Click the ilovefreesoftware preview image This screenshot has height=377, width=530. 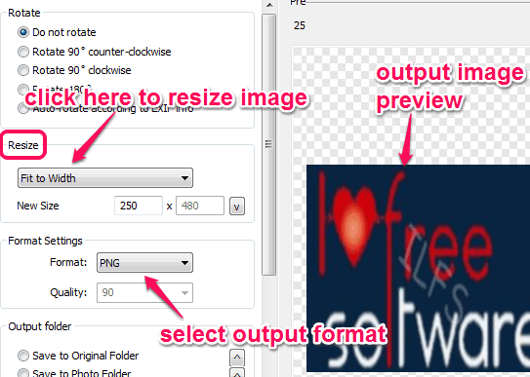(418, 268)
